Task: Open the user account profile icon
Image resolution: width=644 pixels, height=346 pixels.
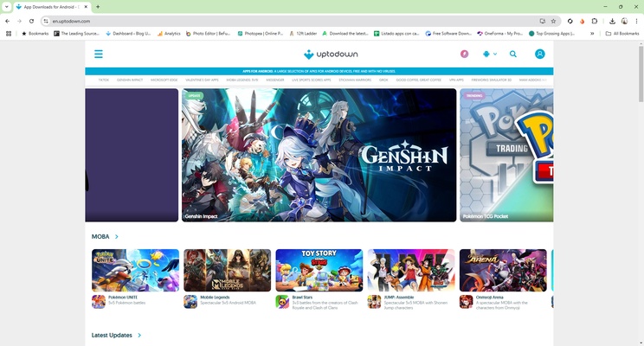Action: coord(539,54)
